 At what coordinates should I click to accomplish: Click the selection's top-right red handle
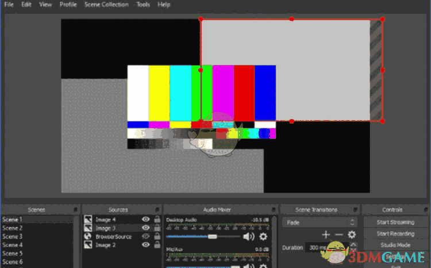pos(382,19)
